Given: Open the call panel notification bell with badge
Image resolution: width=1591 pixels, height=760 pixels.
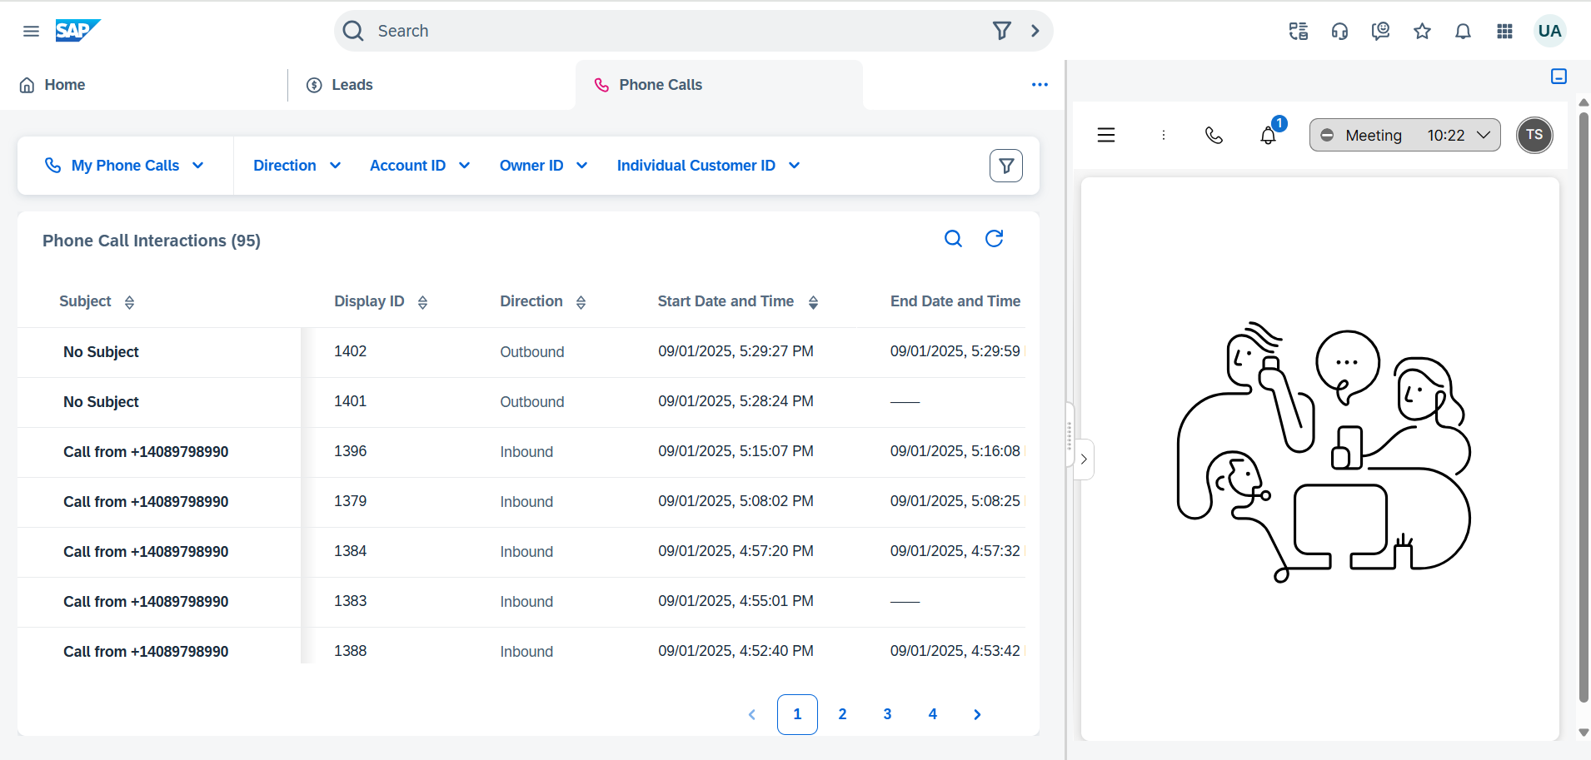Looking at the screenshot, I should (1268, 135).
